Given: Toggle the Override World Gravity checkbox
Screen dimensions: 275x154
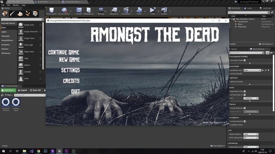Looking at the screenshot, I should click(x=244, y=108).
